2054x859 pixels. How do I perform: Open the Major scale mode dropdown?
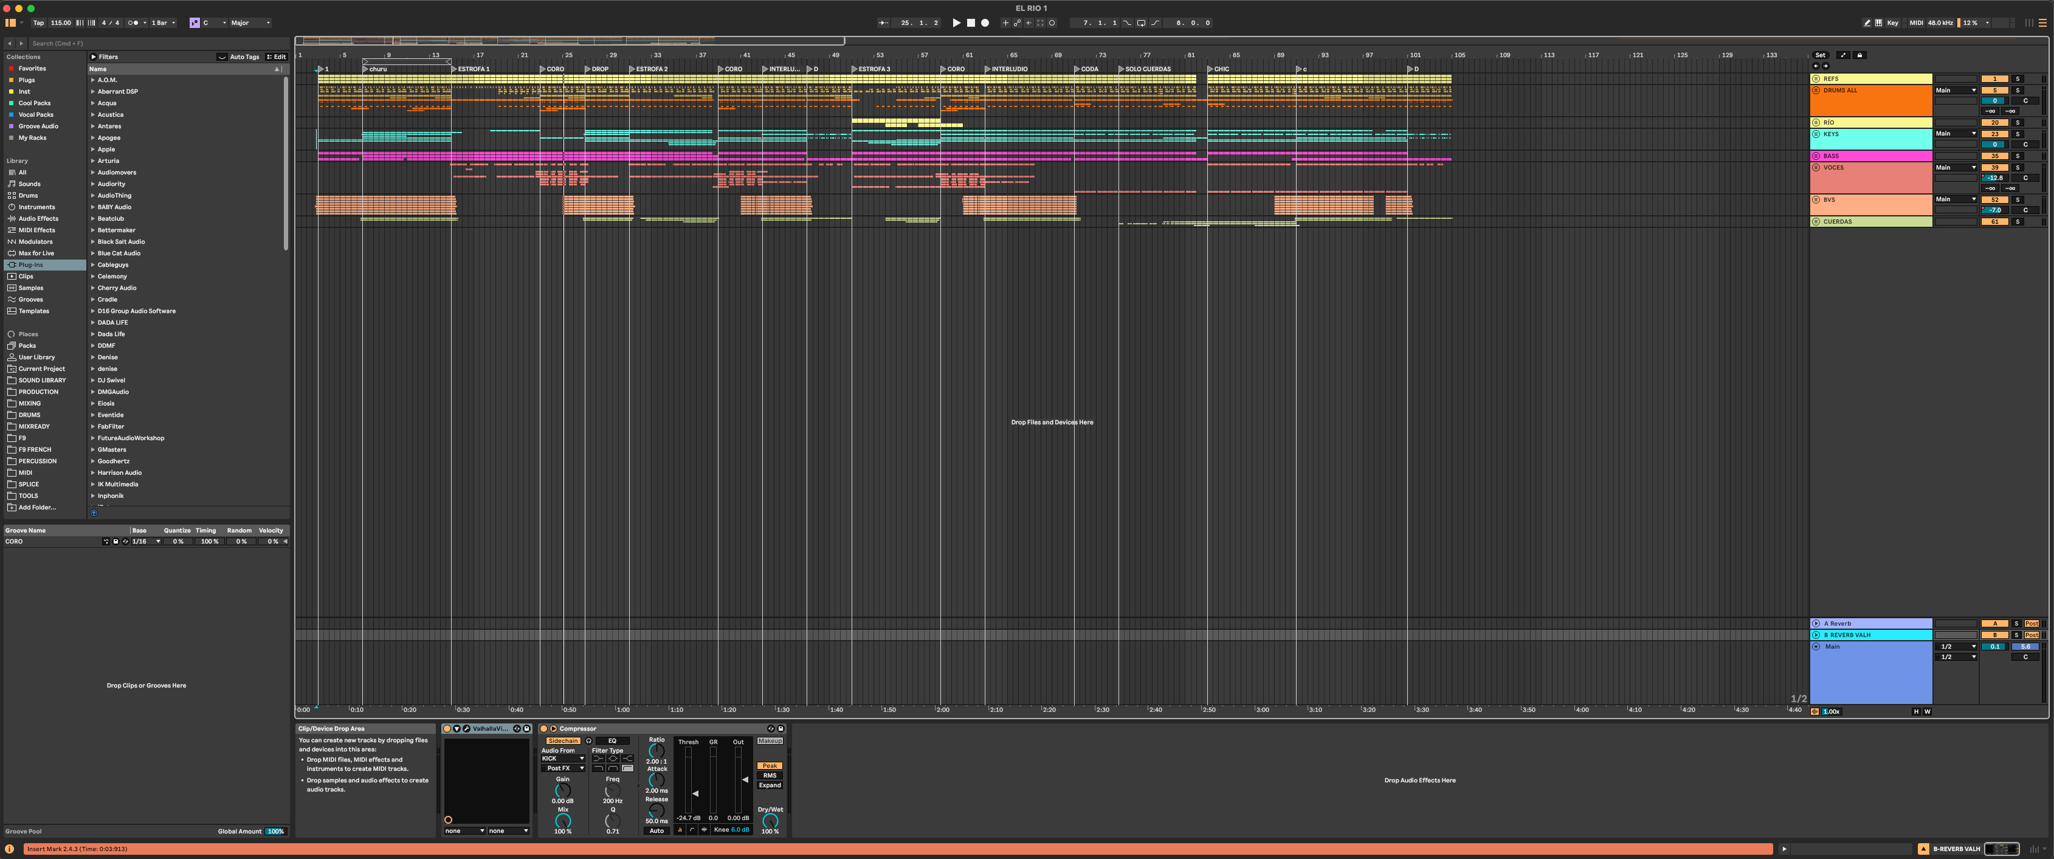(250, 23)
